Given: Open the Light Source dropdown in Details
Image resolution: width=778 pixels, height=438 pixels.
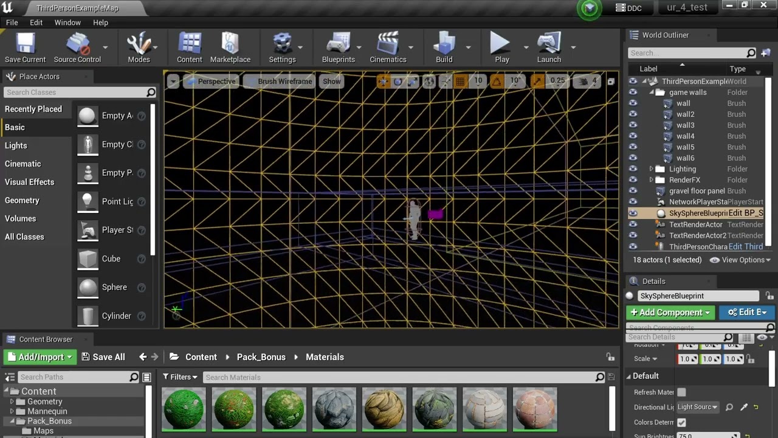Looking at the screenshot, I should [x=697, y=407].
